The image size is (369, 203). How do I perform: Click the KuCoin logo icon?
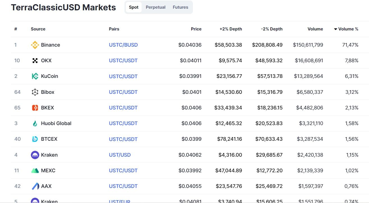click(x=35, y=76)
